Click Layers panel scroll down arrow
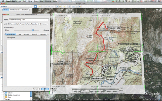The image size is (162, 101). 31,100
